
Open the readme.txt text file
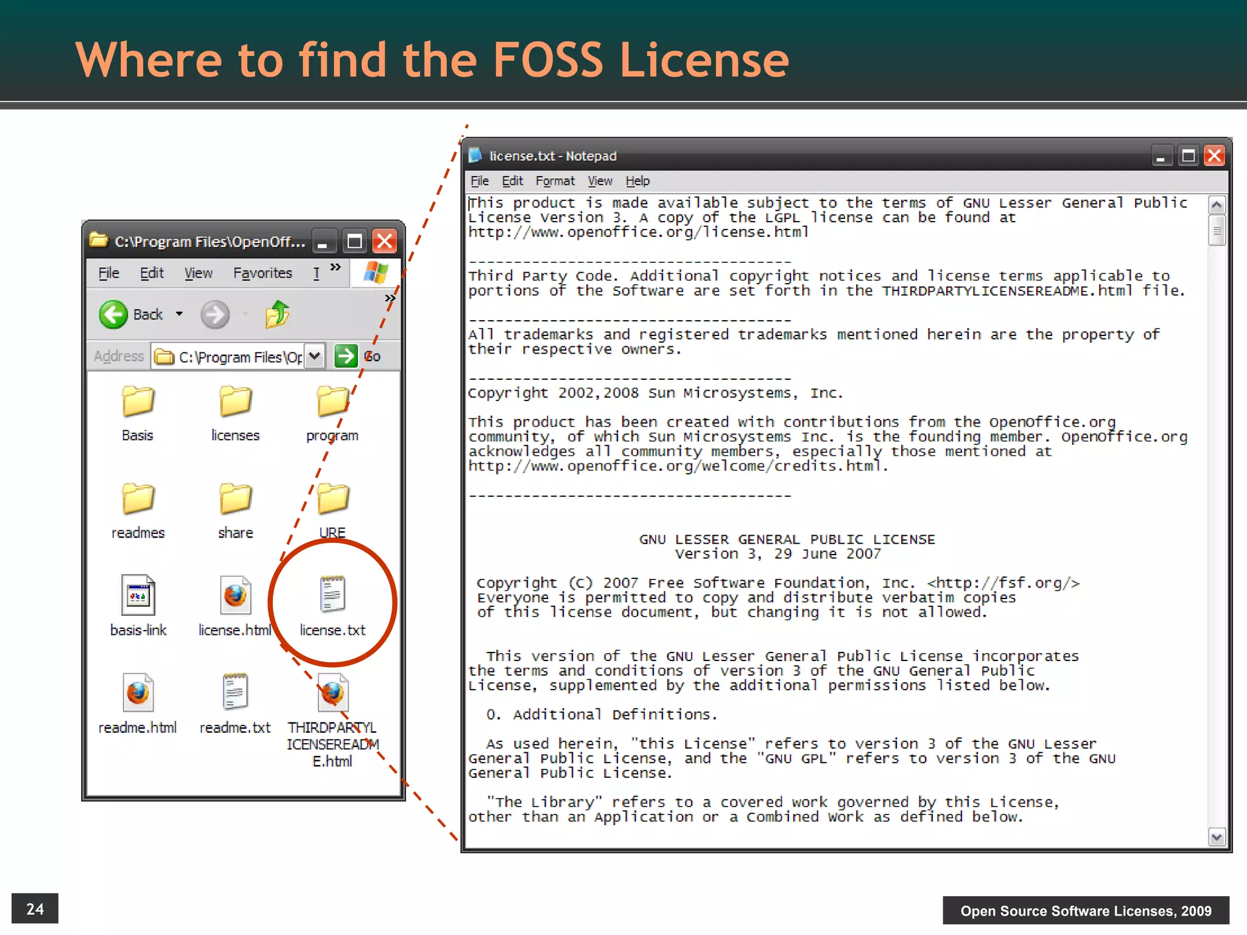click(x=235, y=692)
